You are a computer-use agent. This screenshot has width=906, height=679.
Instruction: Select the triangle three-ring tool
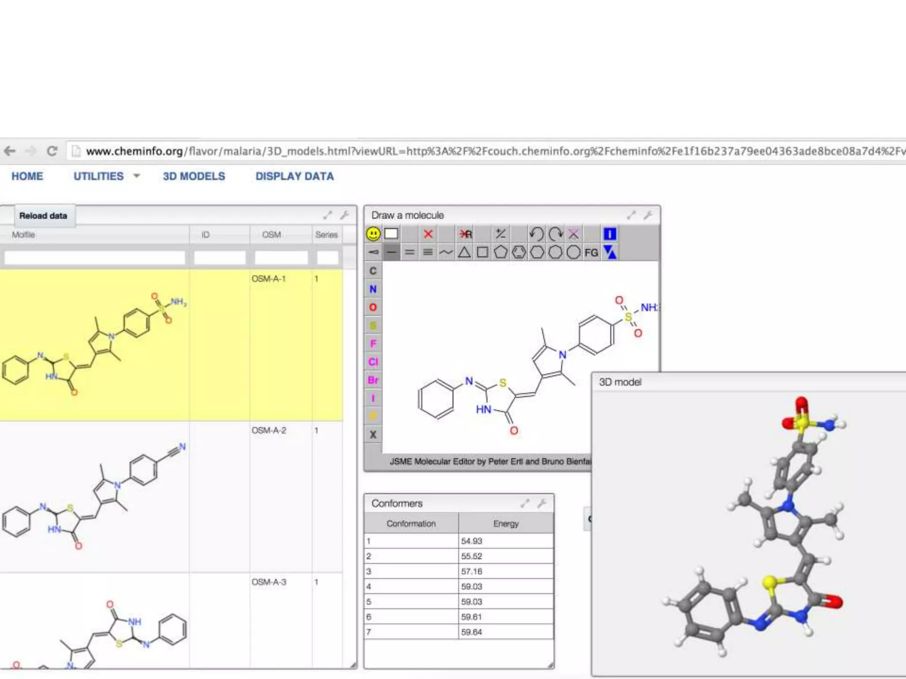(464, 252)
